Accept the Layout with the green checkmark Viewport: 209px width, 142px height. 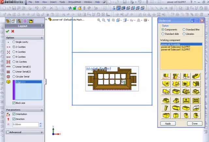[8, 31]
